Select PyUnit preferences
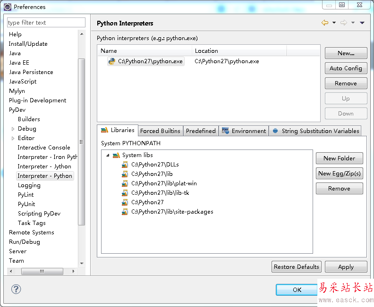 (x=26, y=204)
